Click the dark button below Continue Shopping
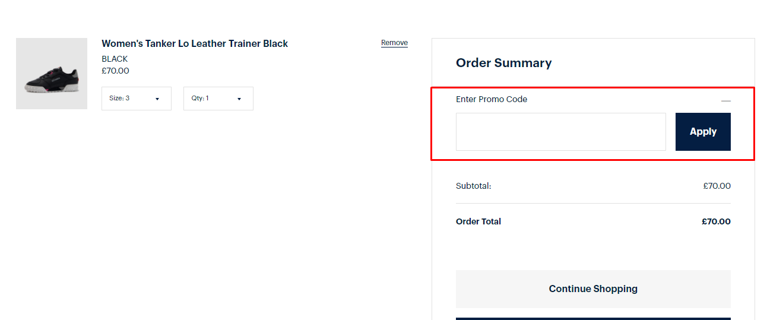This screenshot has width=767, height=320. [x=593, y=318]
